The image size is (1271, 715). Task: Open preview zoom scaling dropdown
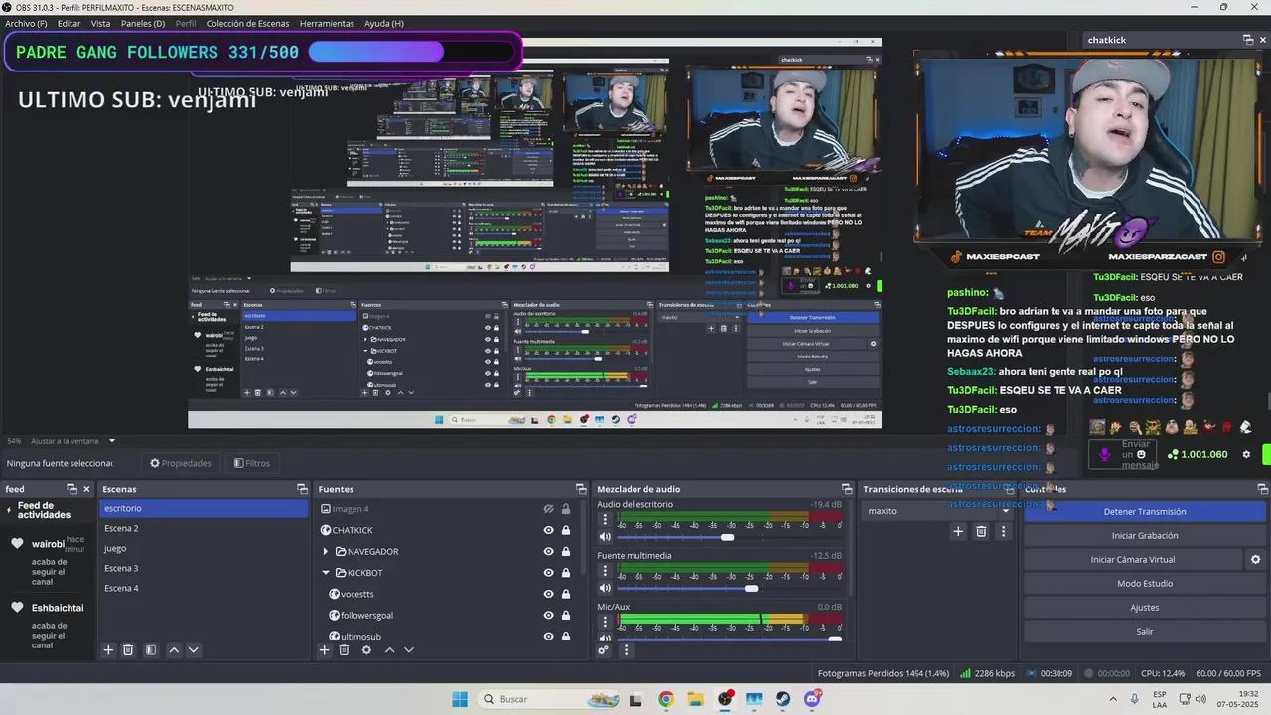(112, 441)
